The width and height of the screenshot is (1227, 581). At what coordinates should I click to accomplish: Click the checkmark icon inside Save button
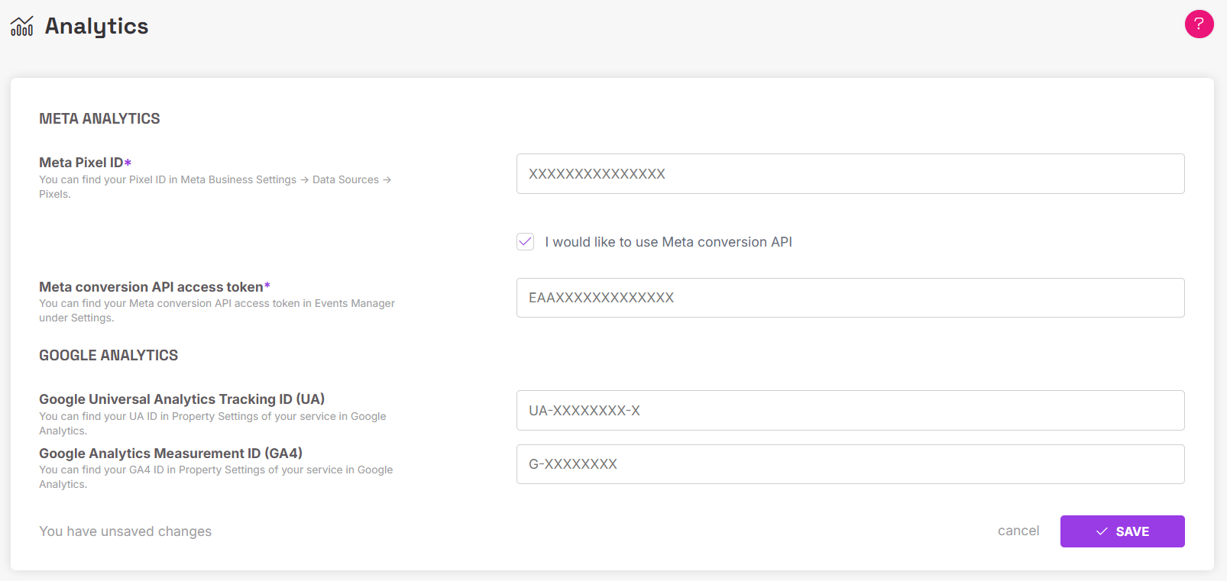point(1102,531)
